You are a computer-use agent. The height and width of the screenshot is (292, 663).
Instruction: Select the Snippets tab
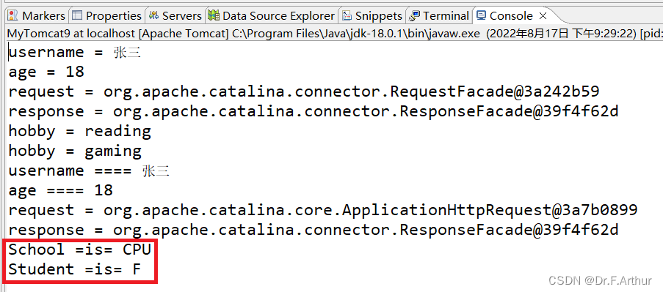[372, 15]
